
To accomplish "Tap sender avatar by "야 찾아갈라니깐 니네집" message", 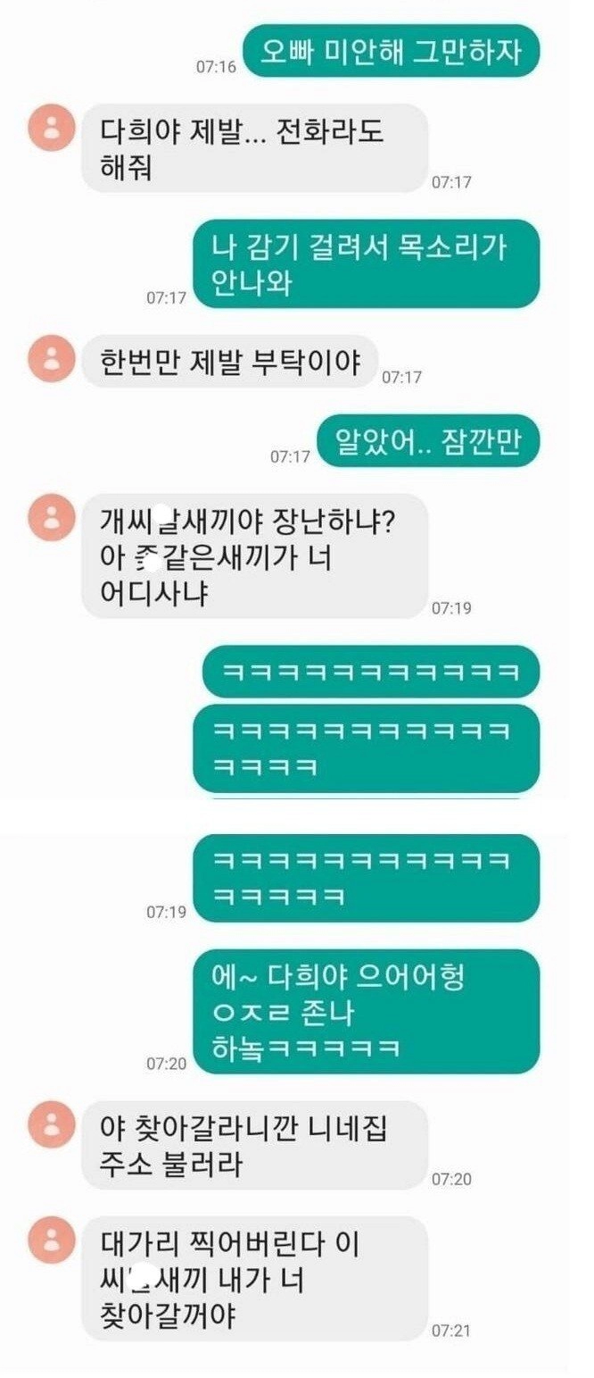I will point(52,1125).
